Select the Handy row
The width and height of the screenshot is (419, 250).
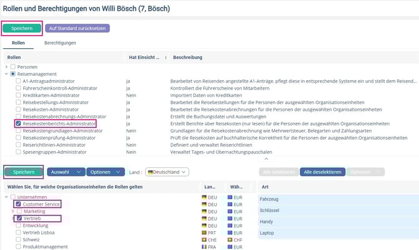[338, 222]
